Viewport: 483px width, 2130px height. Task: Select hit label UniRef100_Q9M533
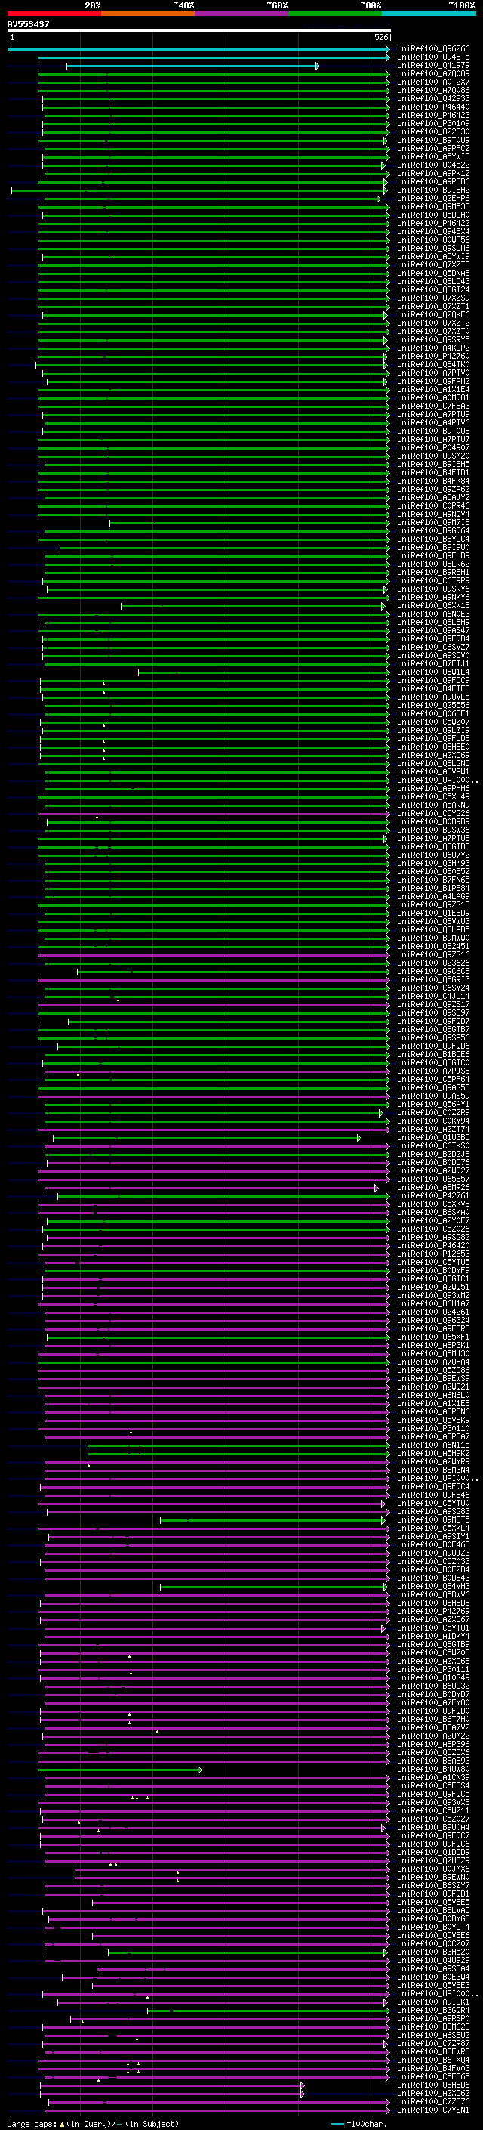(x=433, y=207)
